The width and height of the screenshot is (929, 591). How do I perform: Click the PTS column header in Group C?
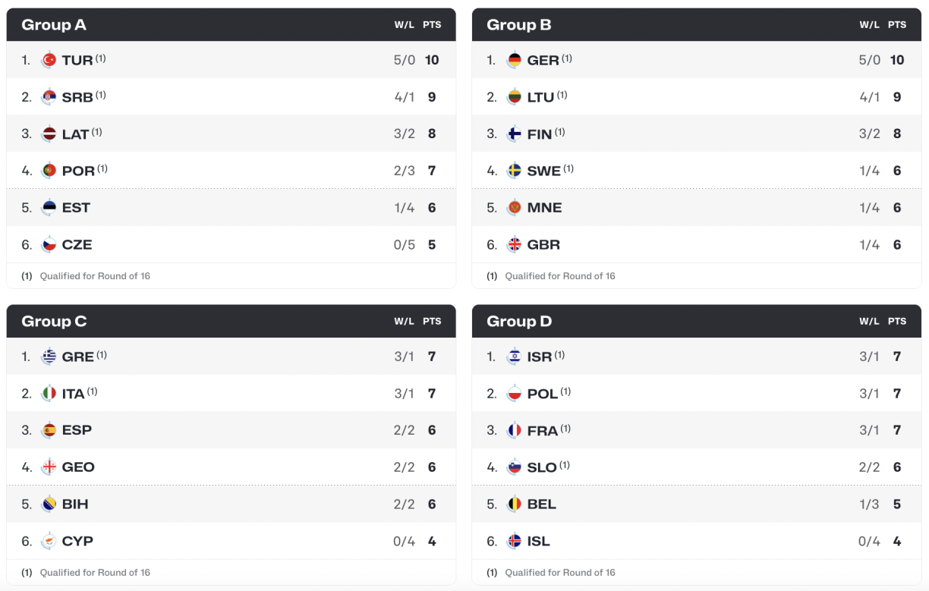point(432,322)
